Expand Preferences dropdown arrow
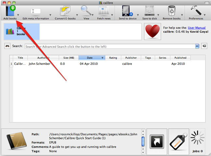Image resolution: width=211 pixels, height=156 pixels. tap(205, 15)
